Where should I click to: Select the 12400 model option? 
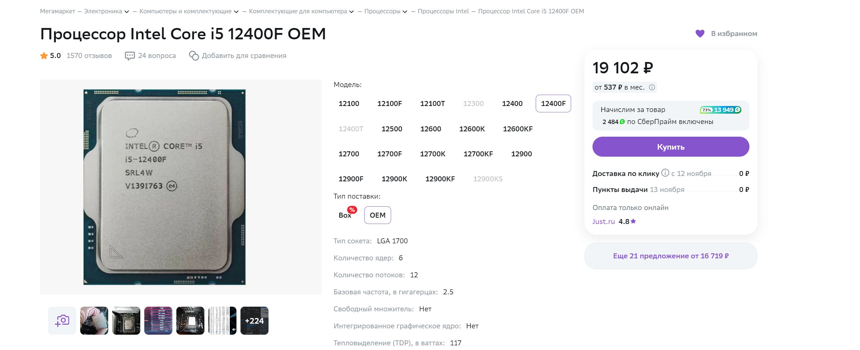click(512, 104)
